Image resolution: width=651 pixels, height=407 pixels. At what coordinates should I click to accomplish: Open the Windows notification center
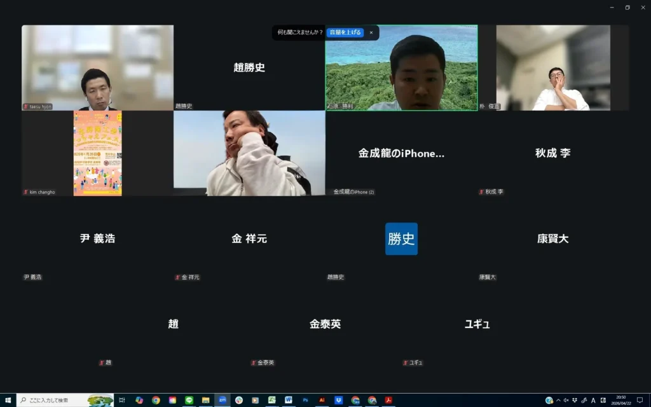(x=640, y=400)
